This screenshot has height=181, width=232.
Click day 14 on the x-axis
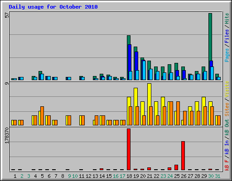pyautogui.click(x=102, y=176)
